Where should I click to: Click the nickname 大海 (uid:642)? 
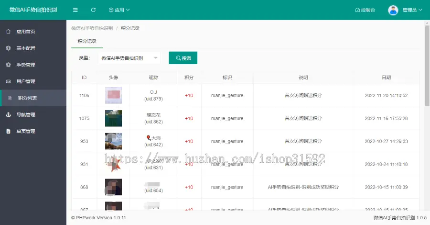(x=153, y=141)
